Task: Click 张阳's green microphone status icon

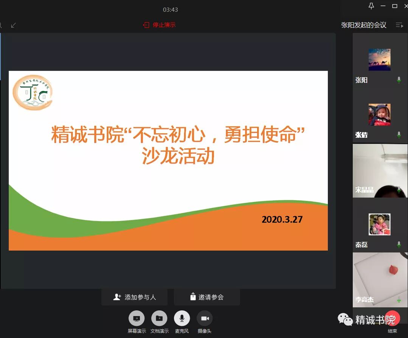Action: tap(399, 80)
